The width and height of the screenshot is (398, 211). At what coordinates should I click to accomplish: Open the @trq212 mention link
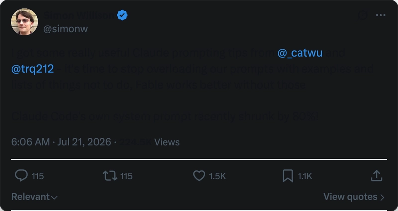point(33,69)
